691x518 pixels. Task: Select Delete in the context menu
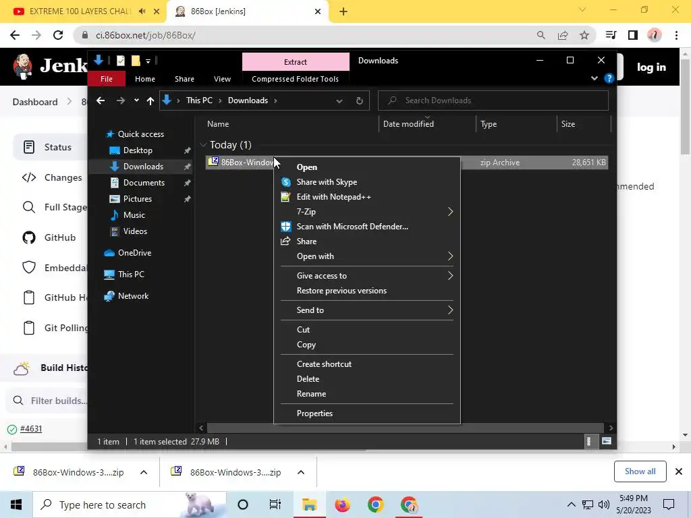308,379
